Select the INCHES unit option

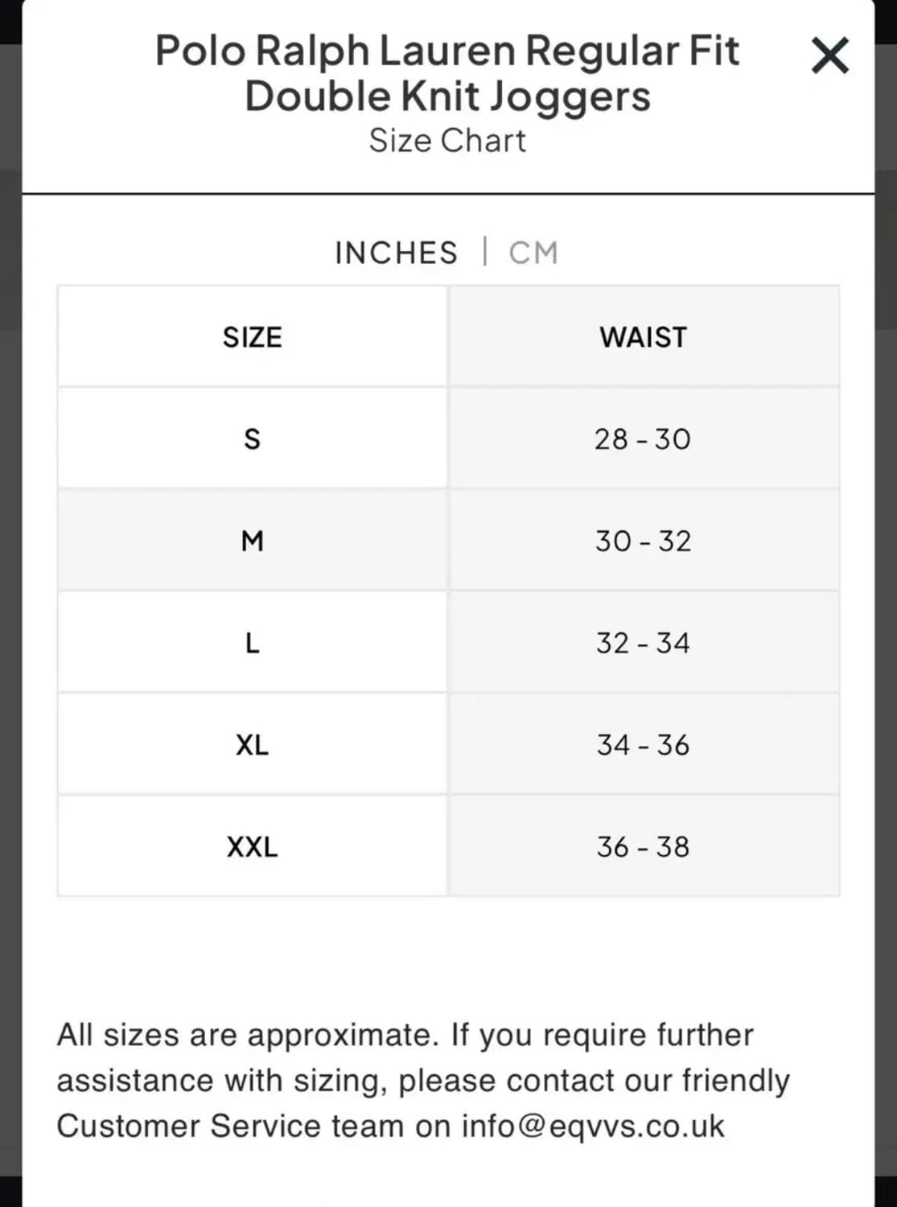click(x=396, y=253)
